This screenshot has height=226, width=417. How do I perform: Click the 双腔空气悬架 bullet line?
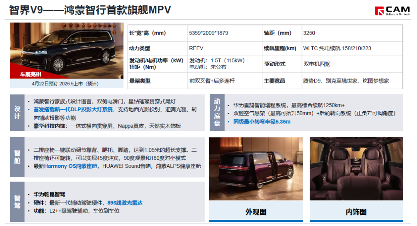pos(314,114)
